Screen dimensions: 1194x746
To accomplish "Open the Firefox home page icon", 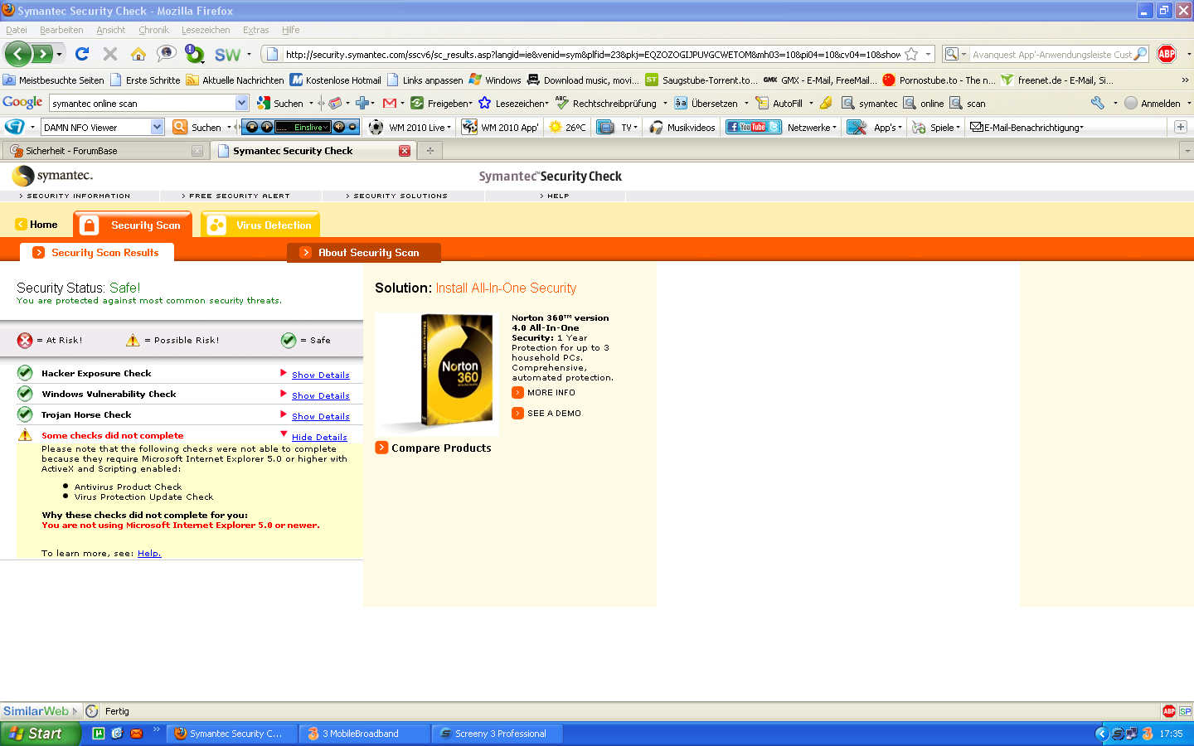I will [x=138, y=54].
